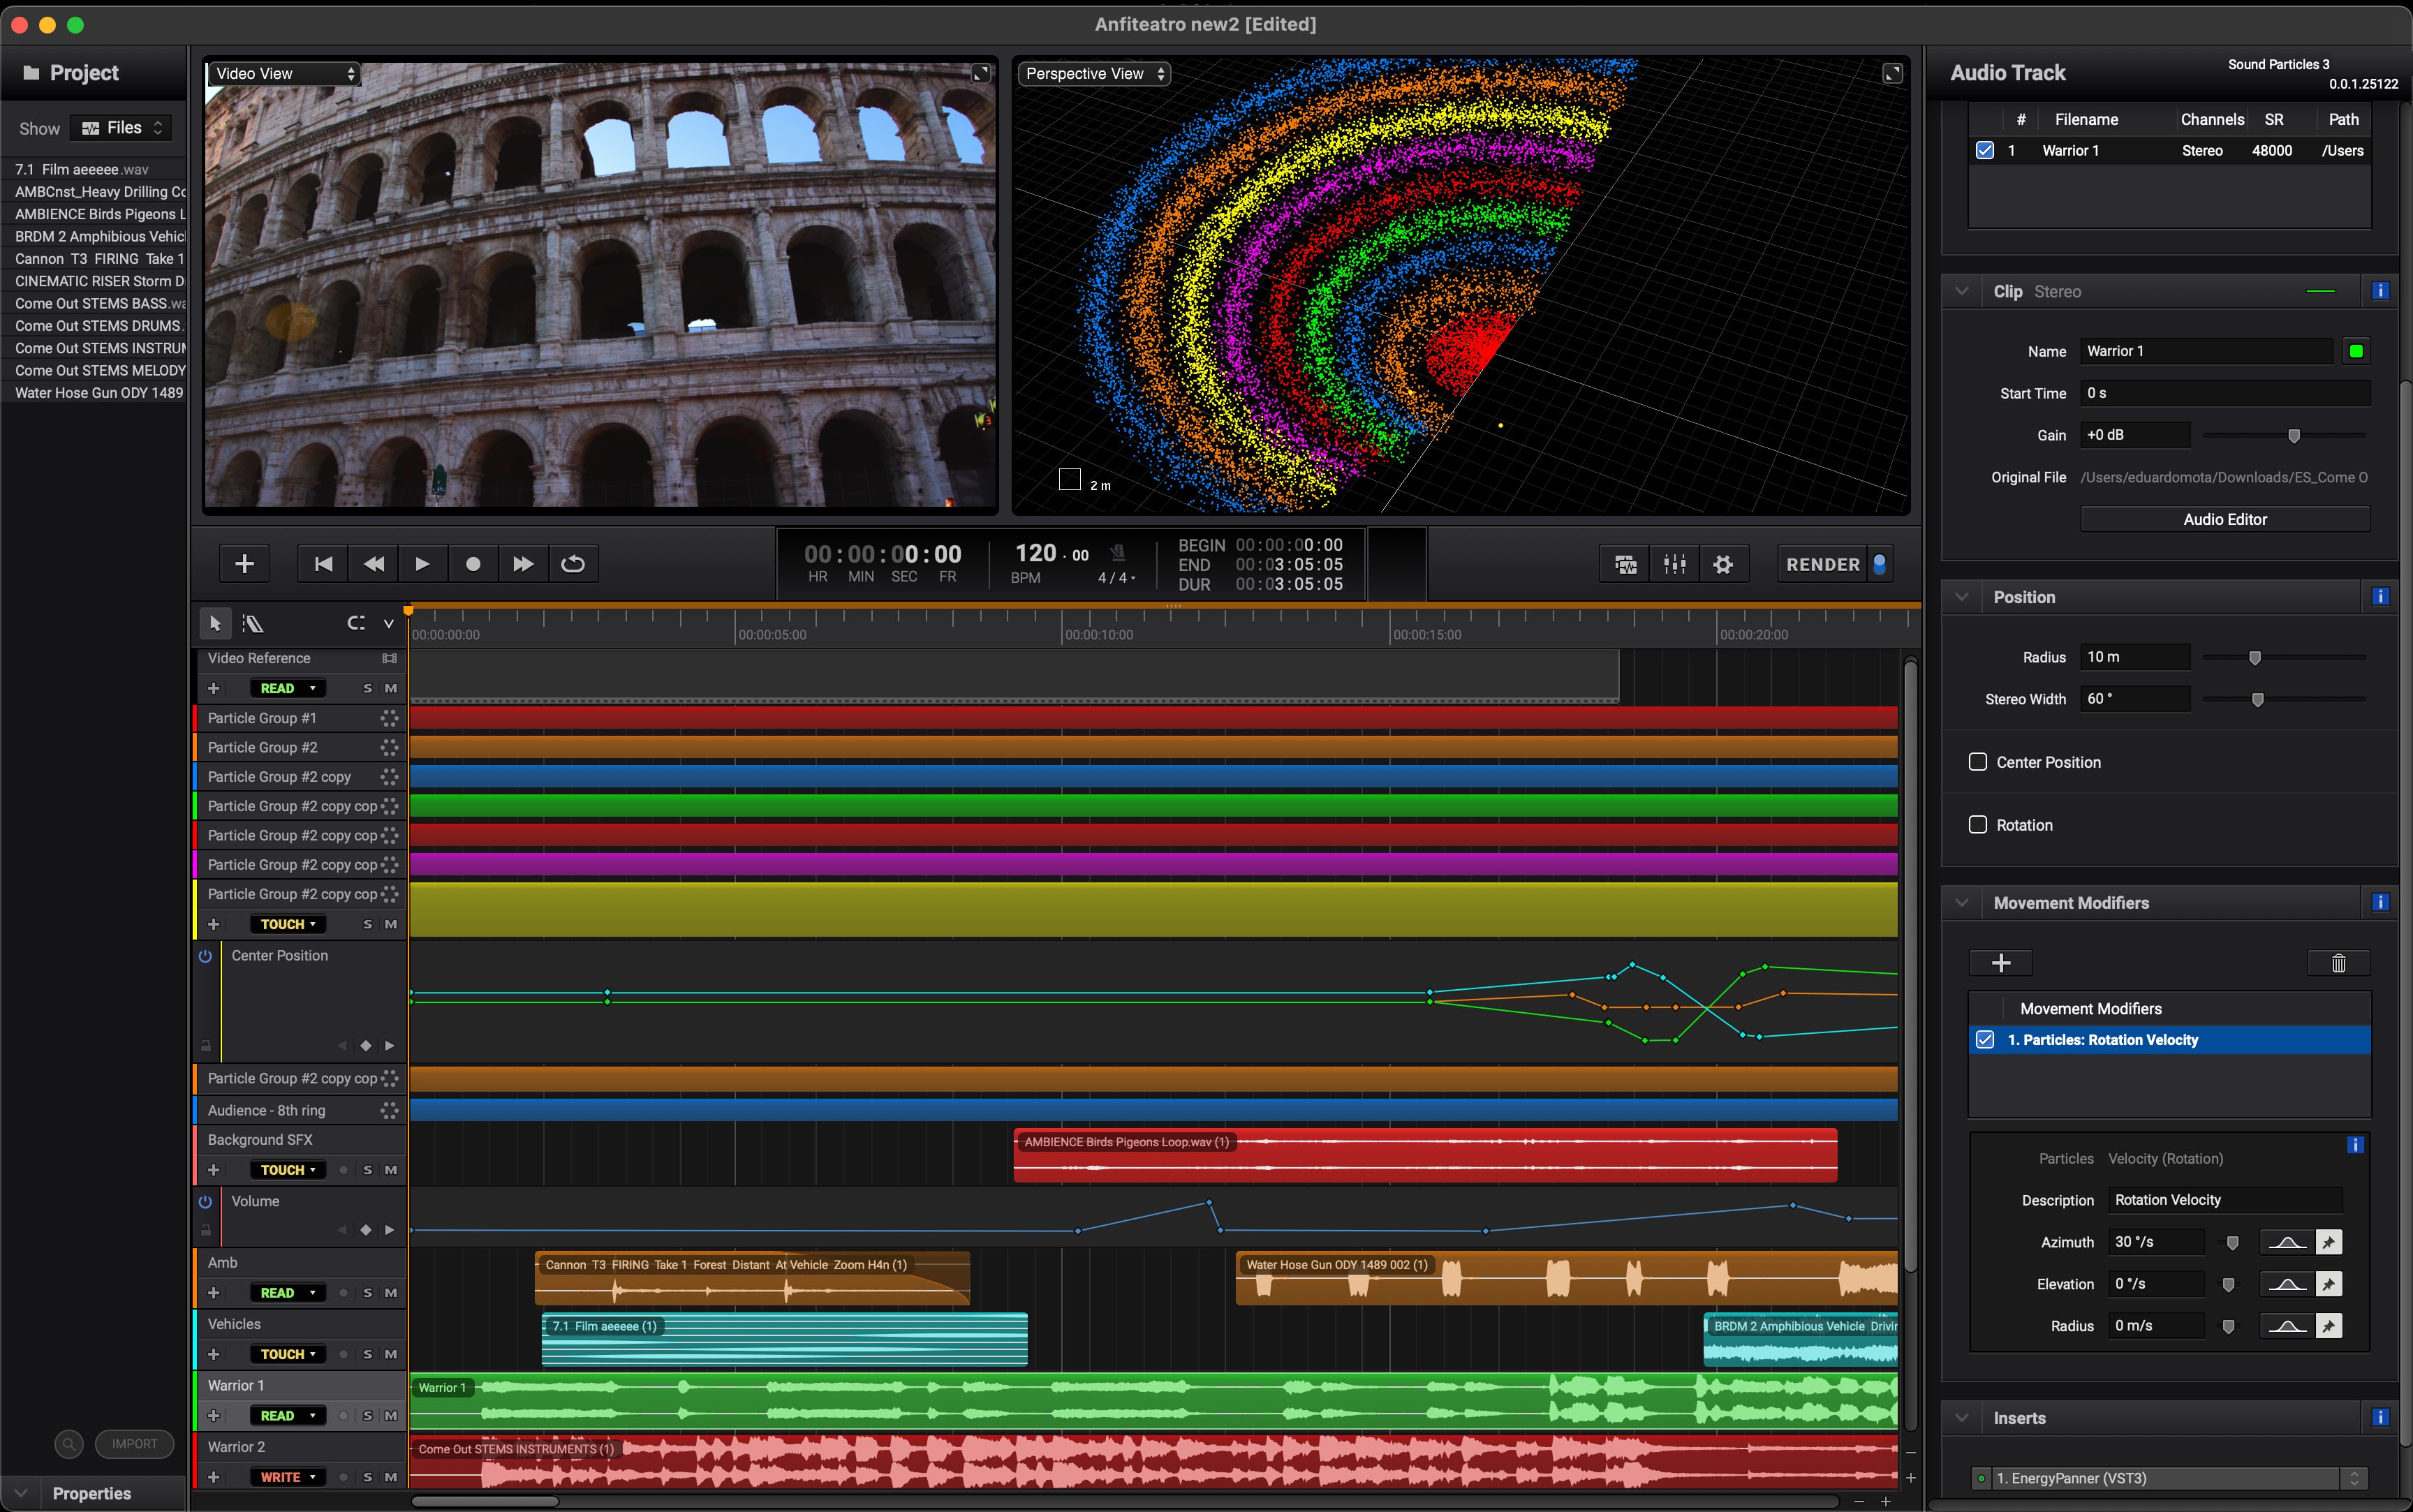This screenshot has height=1512, width=2413.
Task: Open the settings gear next to Render
Action: (1722, 564)
